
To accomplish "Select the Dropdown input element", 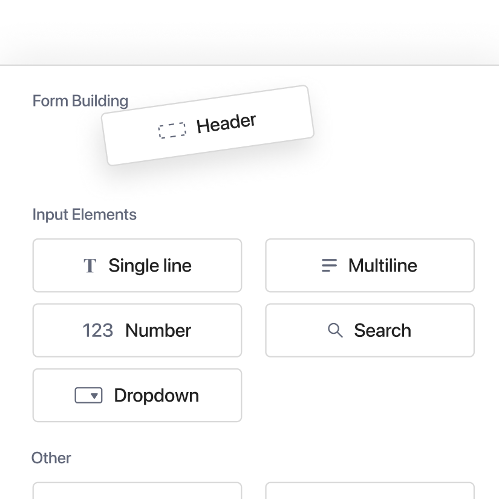I will (137, 396).
